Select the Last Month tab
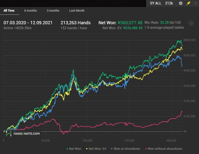Image resolution: width=199 pixels, height=154 pixels. click(77, 11)
